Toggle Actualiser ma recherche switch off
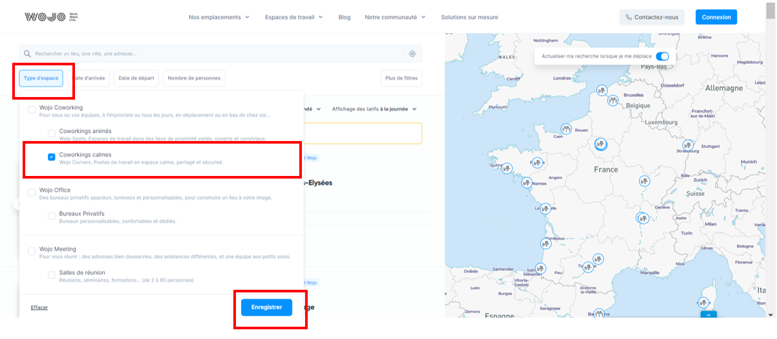The height and width of the screenshot is (339, 777). pyautogui.click(x=662, y=56)
